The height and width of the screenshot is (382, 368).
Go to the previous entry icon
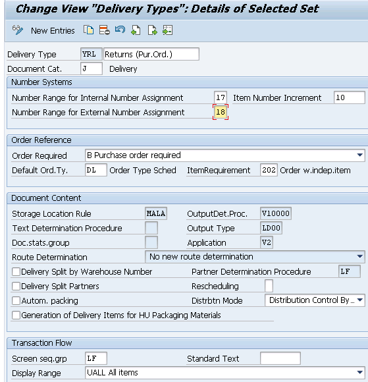pyautogui.click(x=136, y=30)
